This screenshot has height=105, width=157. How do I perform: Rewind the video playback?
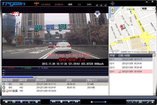click(x=53, y=102)
